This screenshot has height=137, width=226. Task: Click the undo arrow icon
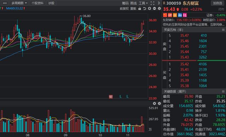pyautogui.click(x=144, y=8)
